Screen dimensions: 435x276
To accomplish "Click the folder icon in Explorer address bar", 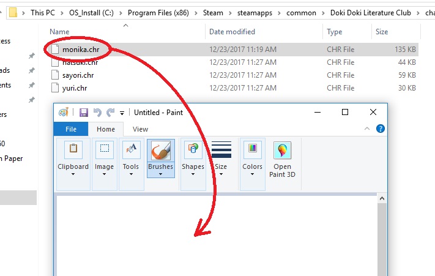I will pos(13,13).
